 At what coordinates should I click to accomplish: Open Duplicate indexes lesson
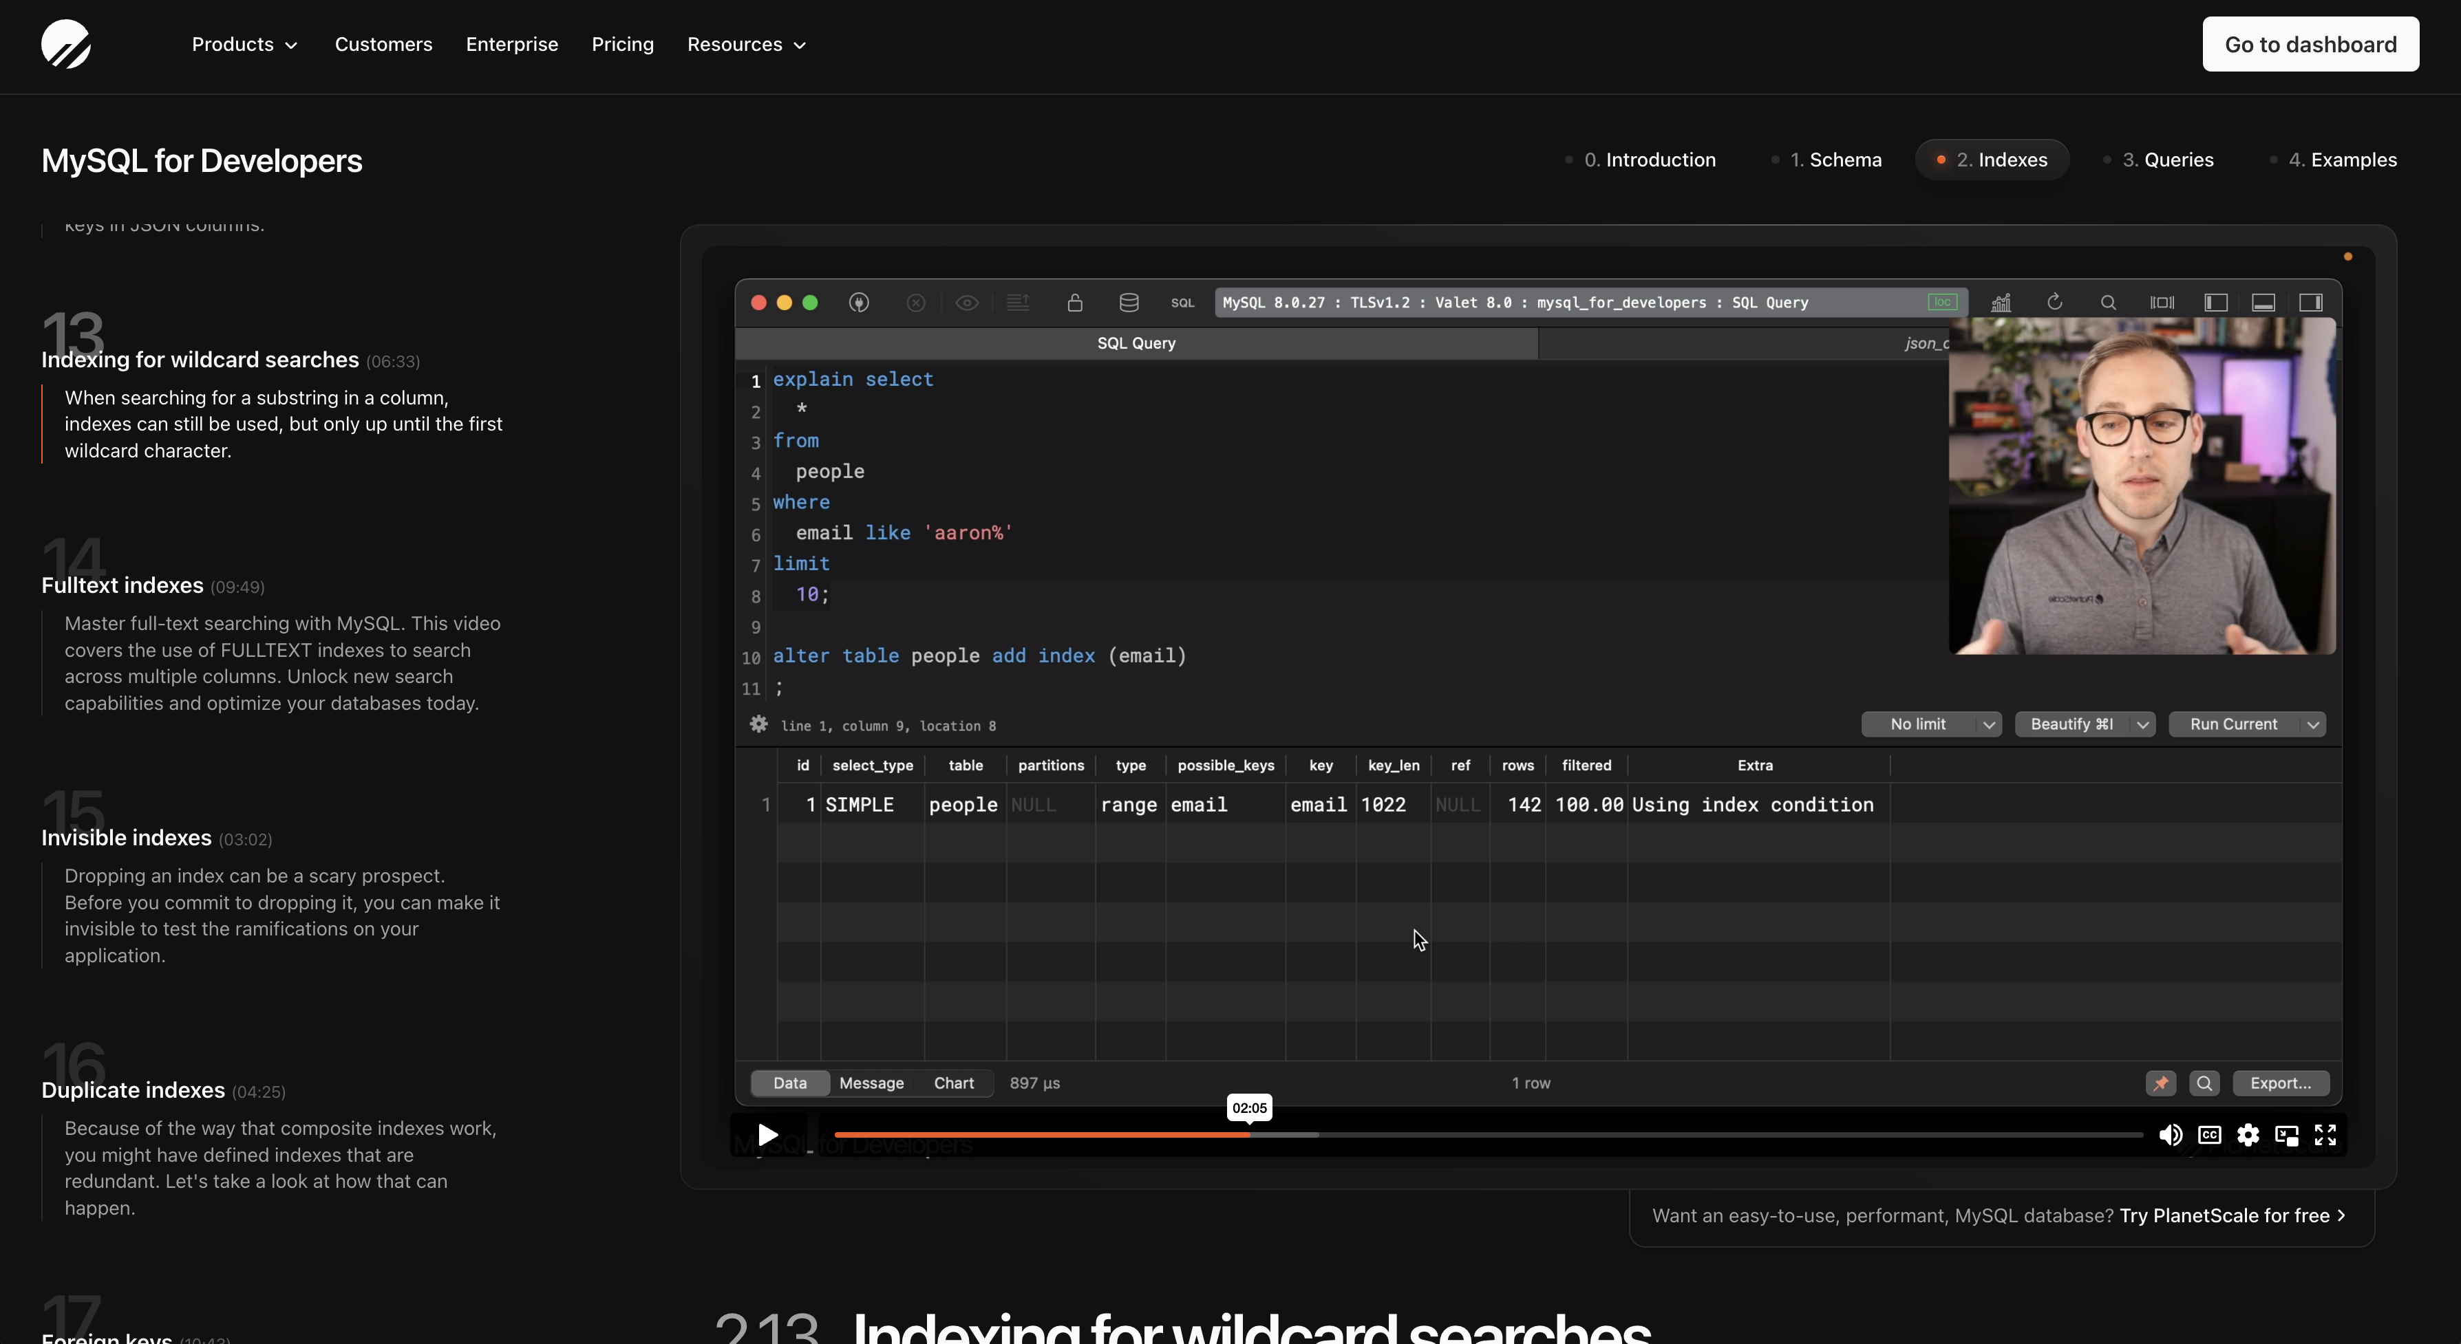(x=133, y=1090)
